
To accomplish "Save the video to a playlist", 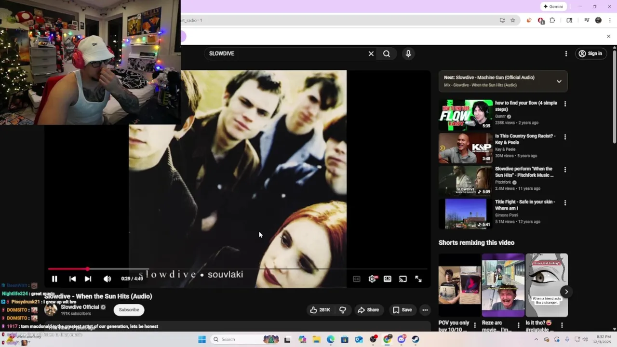I will 402,310.
